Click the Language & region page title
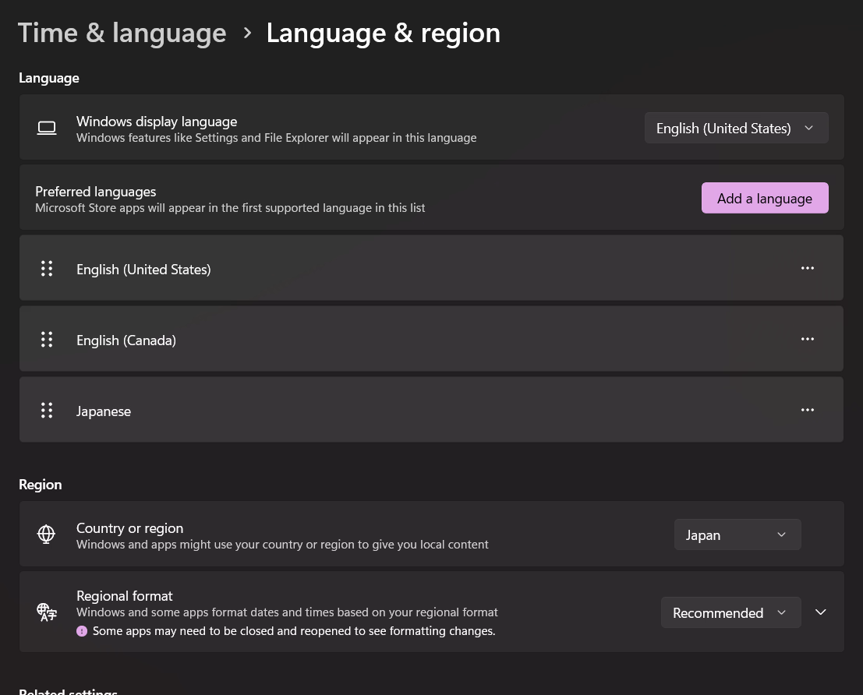 coord(383,33)
